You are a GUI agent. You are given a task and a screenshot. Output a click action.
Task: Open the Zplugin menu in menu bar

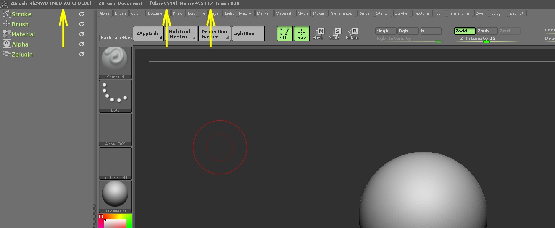[x=497, y=13]
